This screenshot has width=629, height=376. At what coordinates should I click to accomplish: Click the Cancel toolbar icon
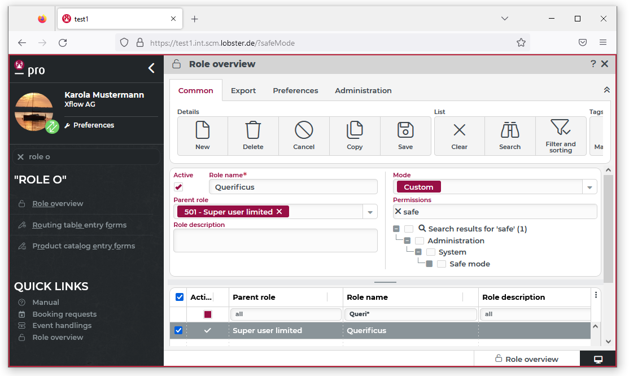pos(304,135)
